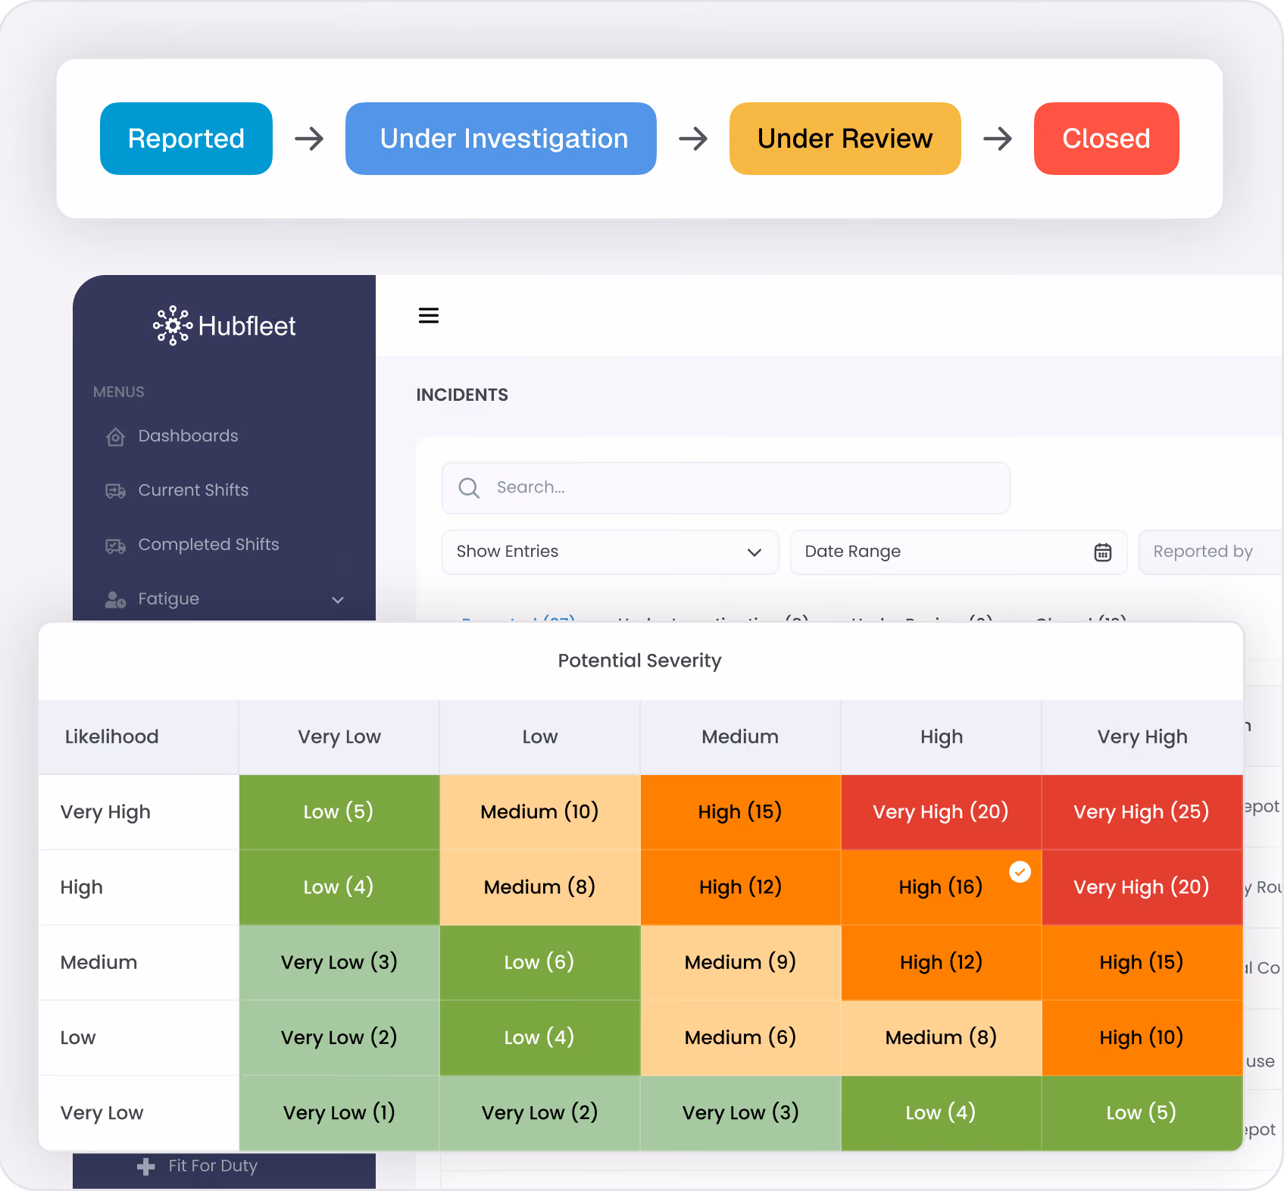Viewport: 1284px width, 1191px height.
Task: Select the Medium (8) cell in High row
Action: pos(540,887)
